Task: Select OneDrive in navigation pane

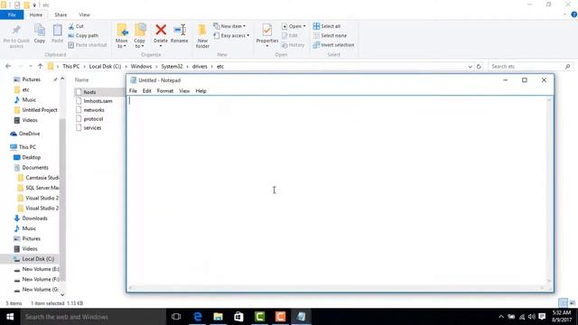Action: pyautogui.click(x=29, y=134)
